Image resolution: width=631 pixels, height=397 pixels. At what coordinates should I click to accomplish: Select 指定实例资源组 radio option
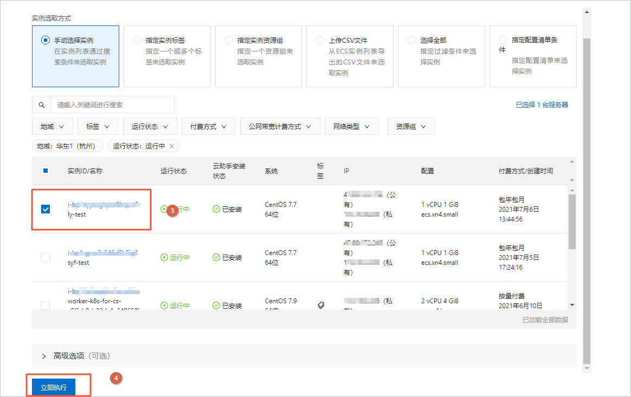tap(229, 40)
